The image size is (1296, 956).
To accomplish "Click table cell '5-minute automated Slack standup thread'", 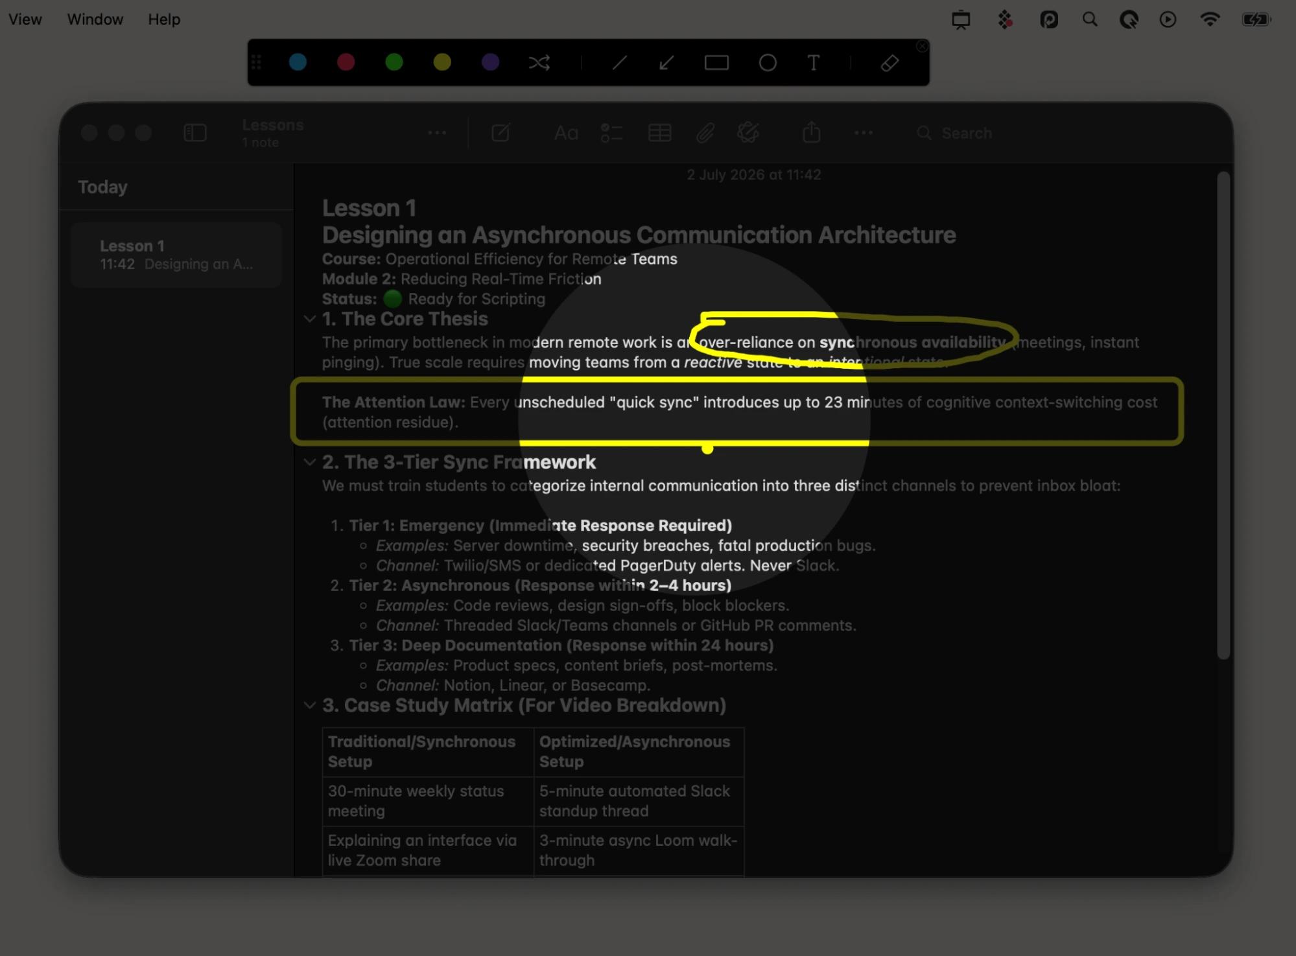I will pos(639,801).
